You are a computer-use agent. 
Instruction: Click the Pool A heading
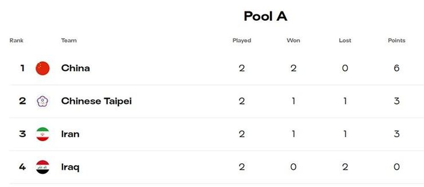[x=265, y=16]
